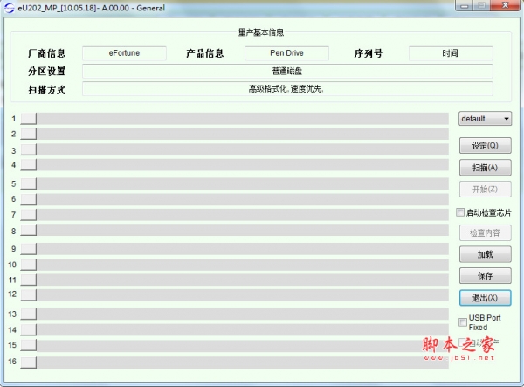The width and height of the screenshot is (524, 387).
Task: Click the 开始(Z) start button
Action: point(486,190)
